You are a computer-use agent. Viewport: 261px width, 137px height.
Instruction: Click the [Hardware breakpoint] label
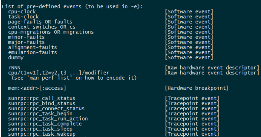[x=197, y=88]
